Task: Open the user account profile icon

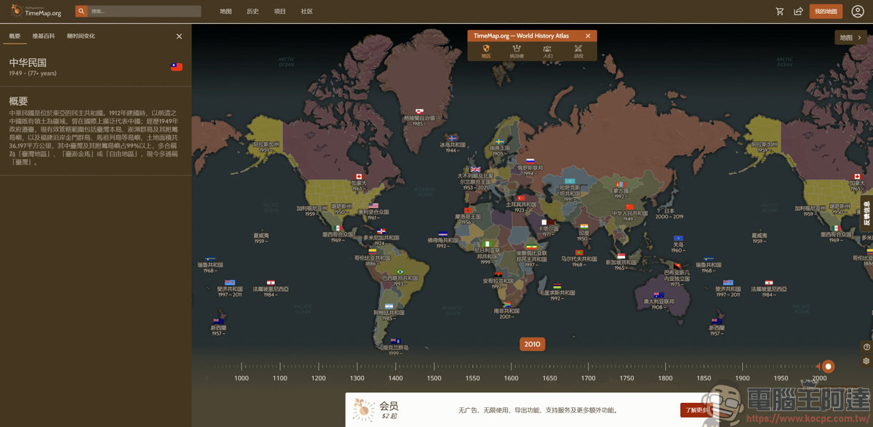Action: tap(858, 11)
